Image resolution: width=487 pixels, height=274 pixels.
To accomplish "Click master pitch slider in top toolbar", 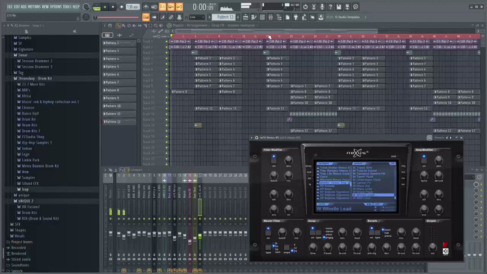I will coord(117,17).
